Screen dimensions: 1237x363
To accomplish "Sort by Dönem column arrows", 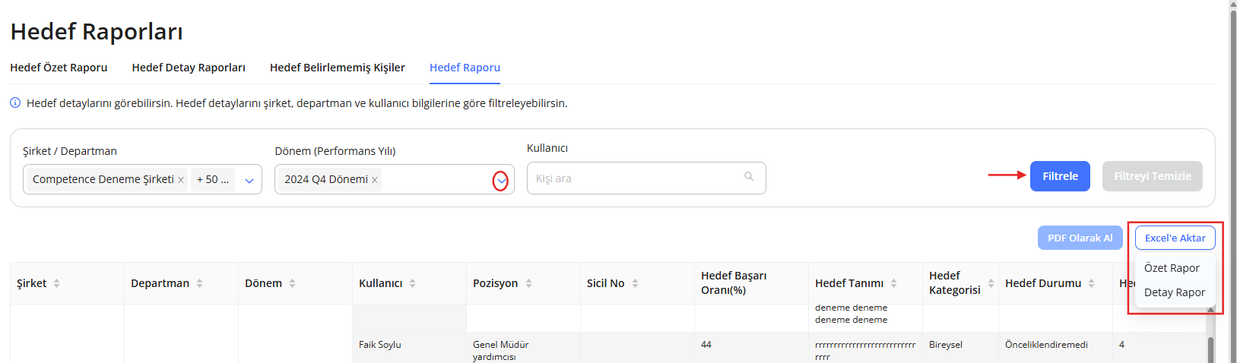I will coord(292,283).
